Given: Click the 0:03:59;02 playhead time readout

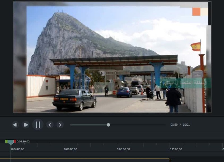Looking at the screenshot, I should 23,142.
